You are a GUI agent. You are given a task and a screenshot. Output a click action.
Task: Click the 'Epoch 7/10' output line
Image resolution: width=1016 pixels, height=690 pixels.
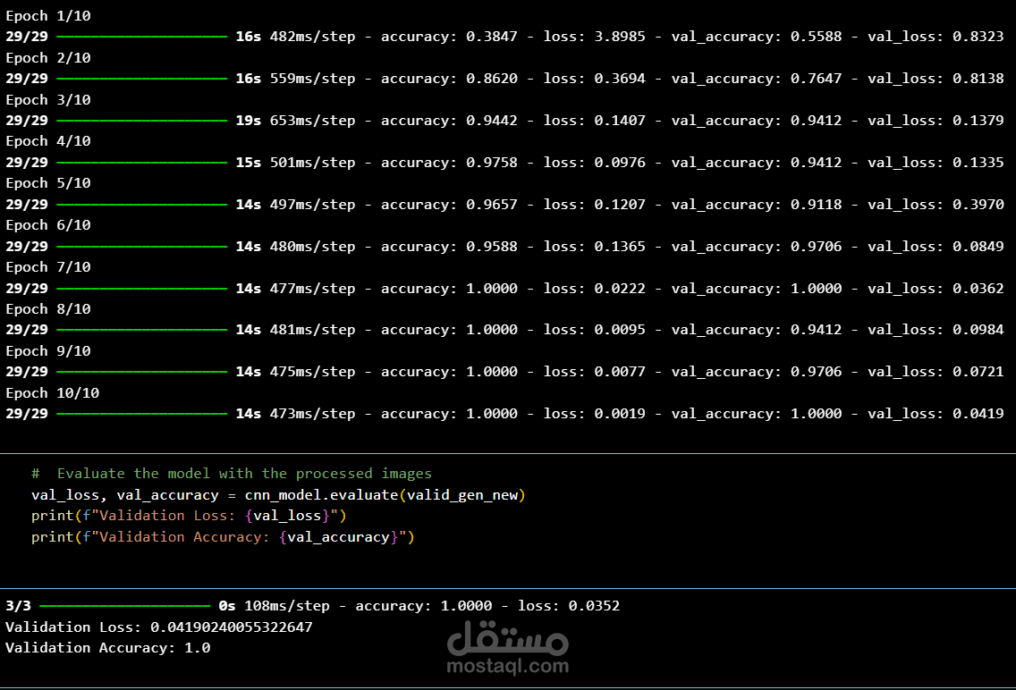(x=48, y=267)
